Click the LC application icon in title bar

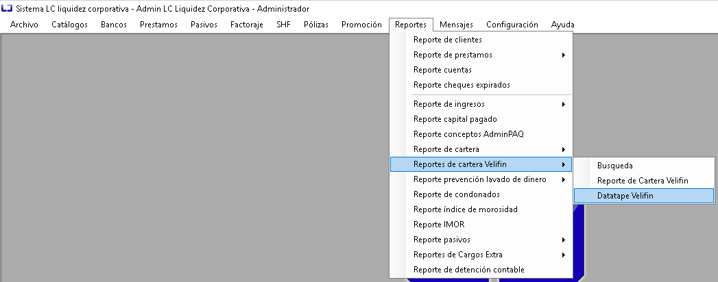pyautogui.click(x=7, y=9)
